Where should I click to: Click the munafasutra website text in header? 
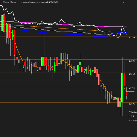35,2
